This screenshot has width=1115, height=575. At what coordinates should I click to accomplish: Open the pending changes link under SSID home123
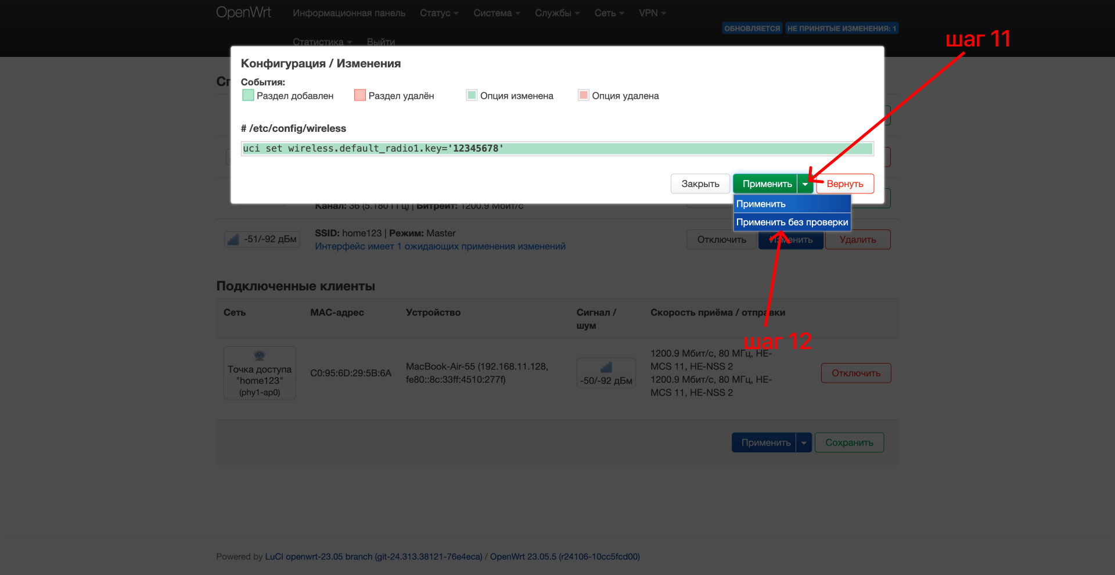tap(440, 246)
